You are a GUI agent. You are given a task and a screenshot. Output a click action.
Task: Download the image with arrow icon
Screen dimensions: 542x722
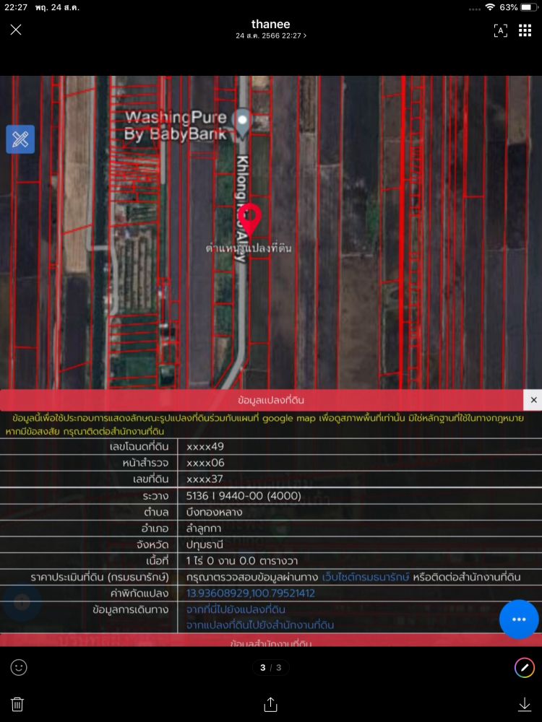[525, 705]
